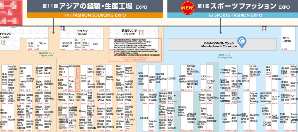Select the YUNAY EXPORTS booth
The image size is (298, 132).
(91, 71)
